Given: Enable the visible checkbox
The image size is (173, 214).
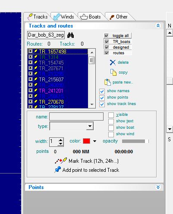Looking at the screenshot, I should pos(111,115).
